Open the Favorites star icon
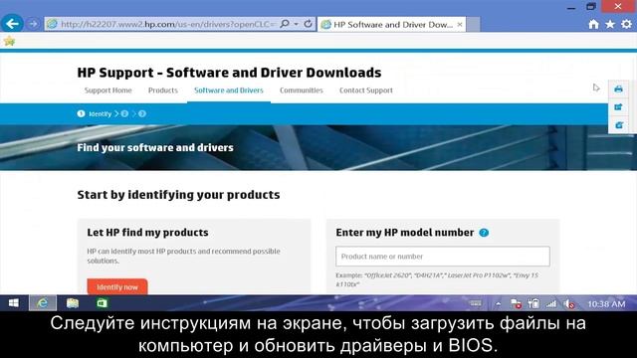637x358 pixels. [610, 24]
